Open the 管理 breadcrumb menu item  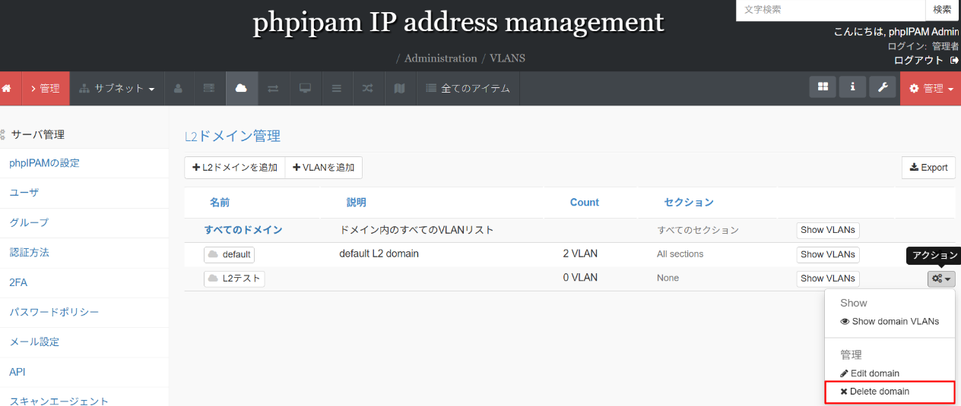(45, 89)
